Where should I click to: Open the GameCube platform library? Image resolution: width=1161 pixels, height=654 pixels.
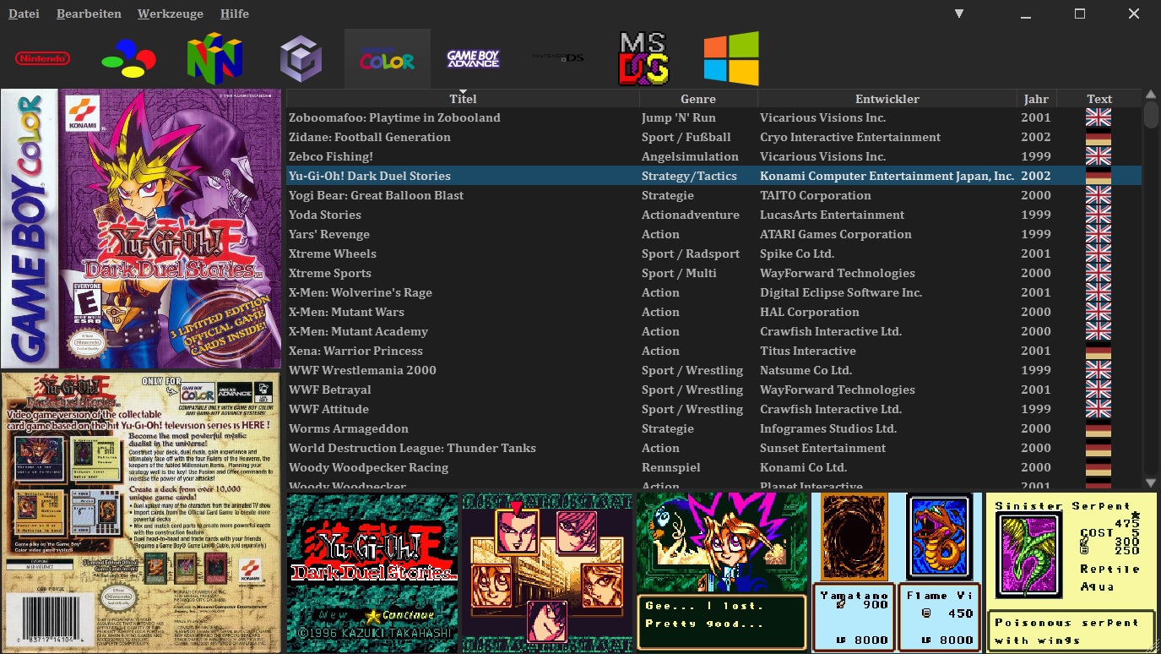[301, 58]
